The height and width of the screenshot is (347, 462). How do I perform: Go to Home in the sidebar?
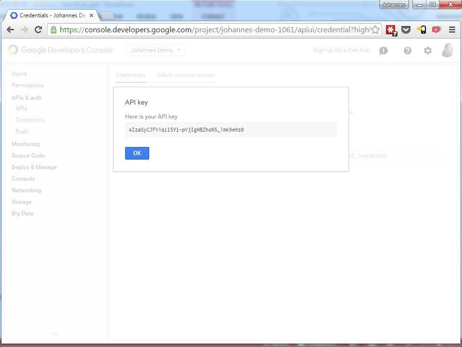(x=19, y=74)
